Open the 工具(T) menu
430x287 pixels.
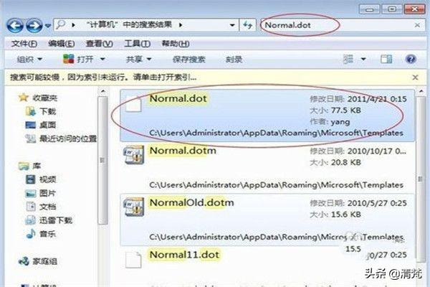137,44
